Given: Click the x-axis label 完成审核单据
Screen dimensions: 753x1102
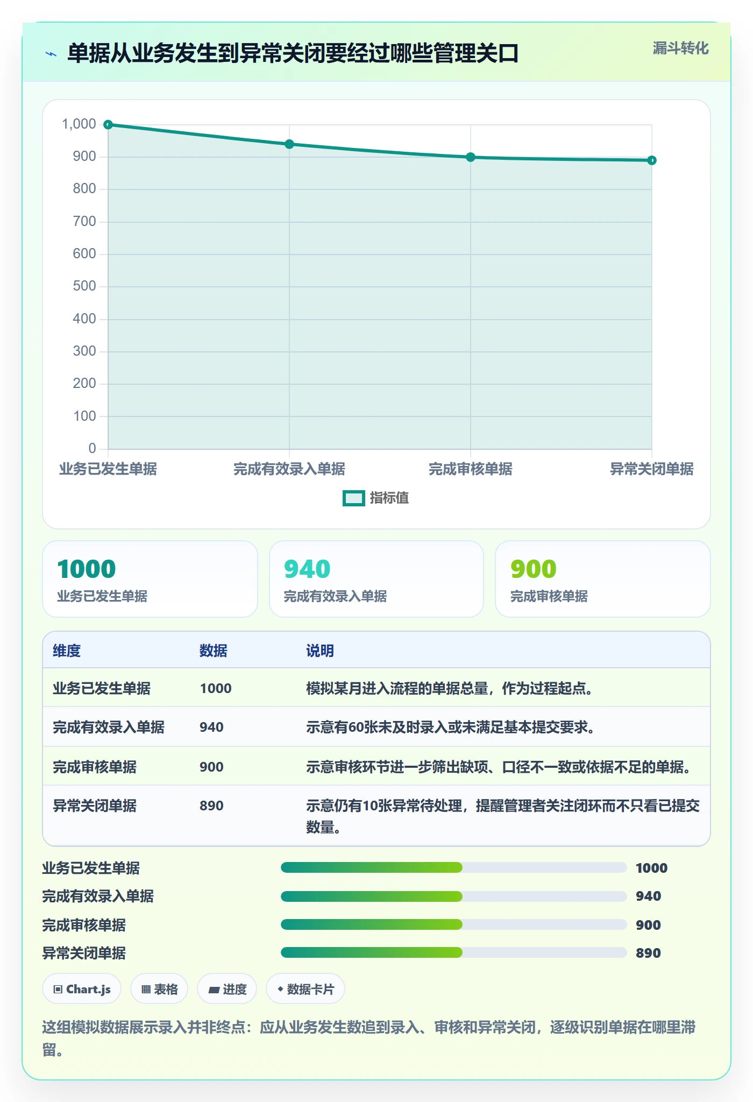Looking at the screenshot, I should pos(471,469).
